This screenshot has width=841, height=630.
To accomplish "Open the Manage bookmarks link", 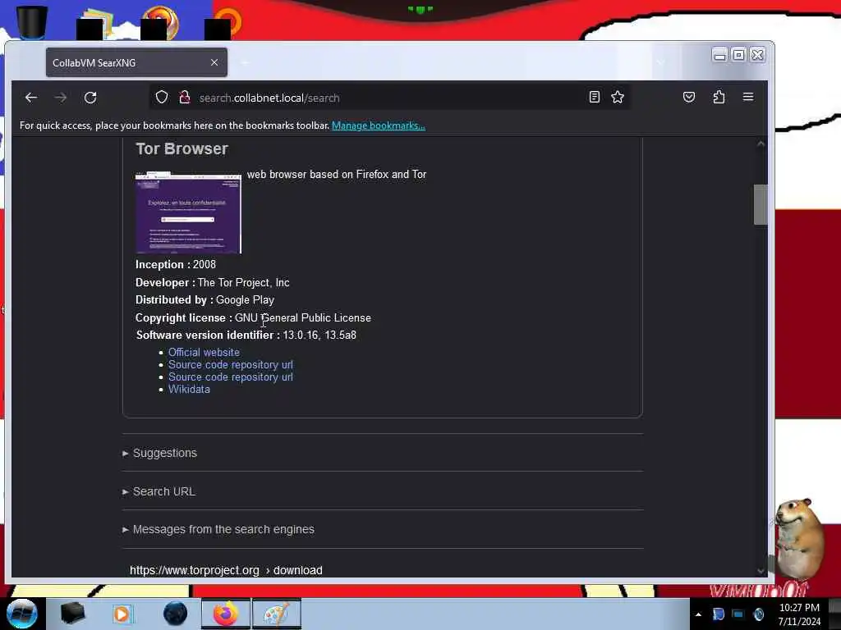I will 378,126.
